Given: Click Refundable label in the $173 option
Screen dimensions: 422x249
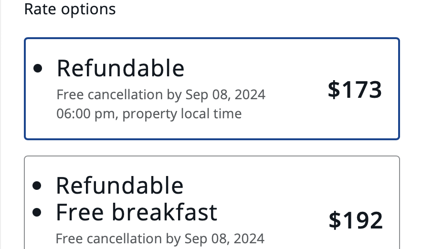Looking at the screenshot, I should (x=120, y=68).
